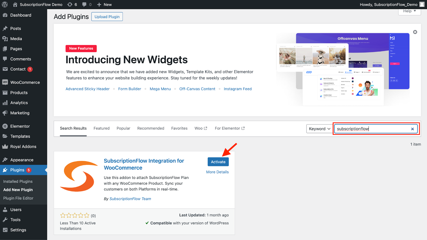Open the Appearance menu

point(23,160)
